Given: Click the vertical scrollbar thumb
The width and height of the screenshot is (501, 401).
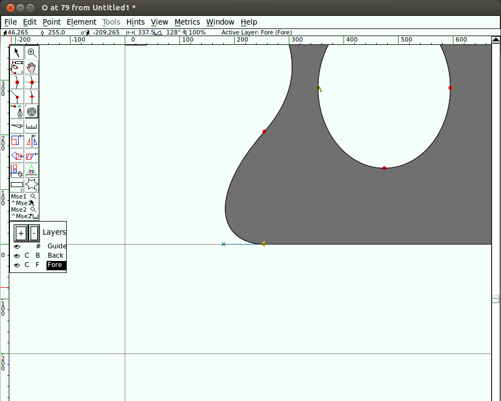Looking at the screenshot, I should (496, 299).
